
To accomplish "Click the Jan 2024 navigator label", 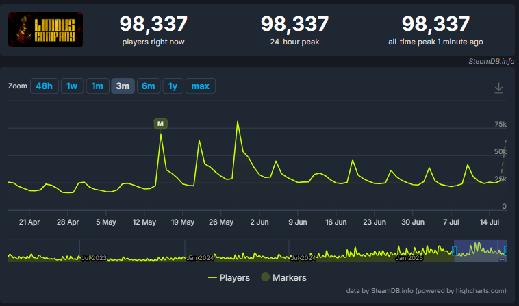I will tap(200, 258).
